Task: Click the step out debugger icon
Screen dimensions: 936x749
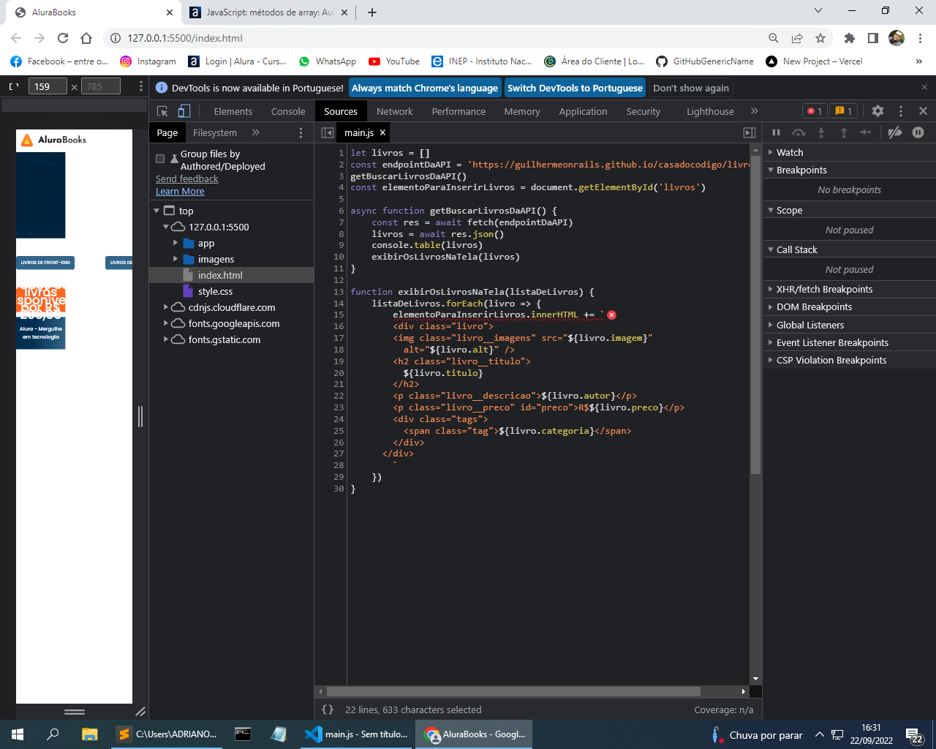Action: 843,132
